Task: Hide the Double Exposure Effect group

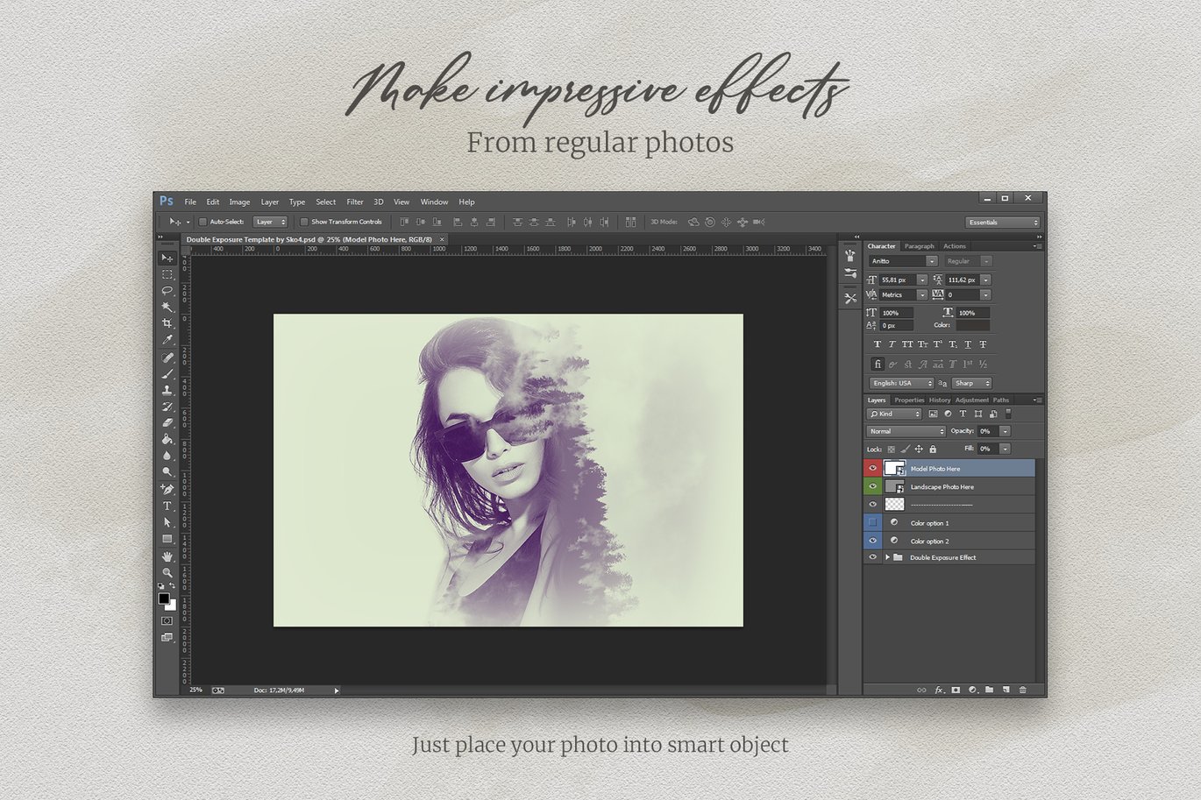Action: pos(872,557)
